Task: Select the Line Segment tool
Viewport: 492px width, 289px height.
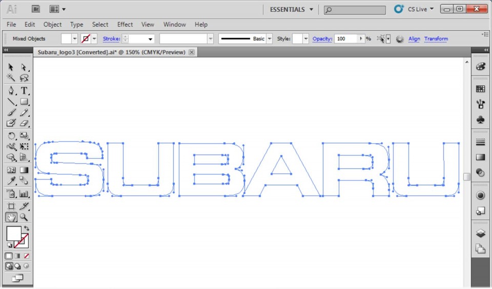Action: point(11,102)
